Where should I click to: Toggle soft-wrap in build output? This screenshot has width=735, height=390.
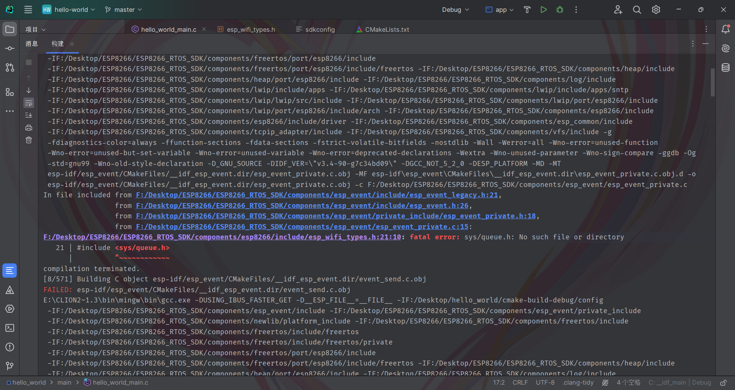[29, 103]
